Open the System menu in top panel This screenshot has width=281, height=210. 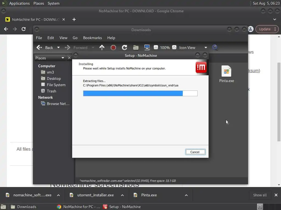pyautogui.click(x=54, y=3)
